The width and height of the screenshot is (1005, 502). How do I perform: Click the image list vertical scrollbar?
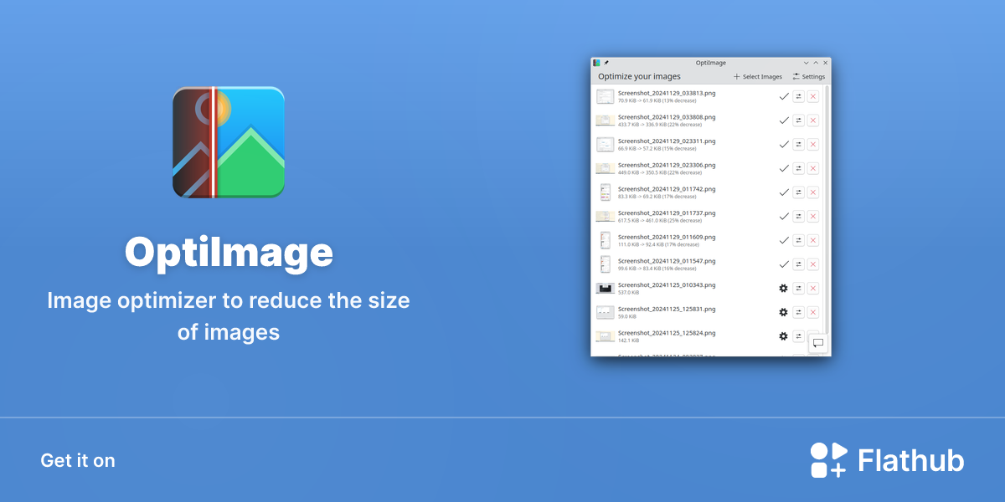pyautogui.click(x=827, y=209)
